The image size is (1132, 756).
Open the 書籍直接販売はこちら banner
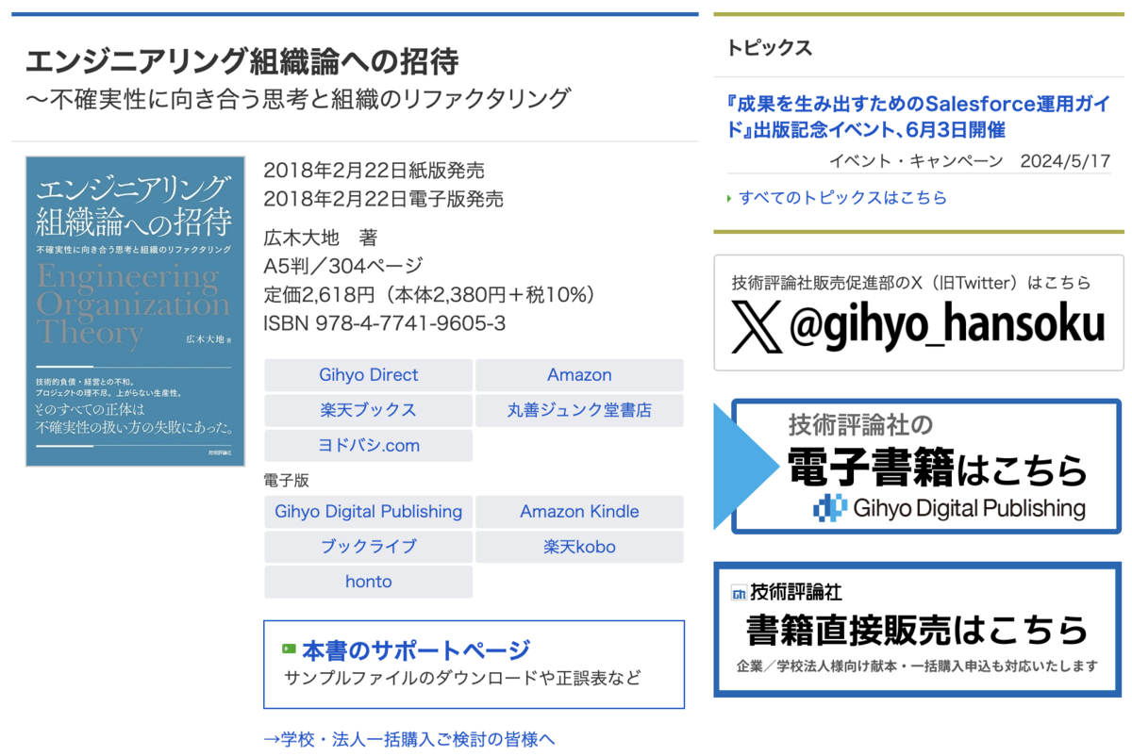[x=918, y=630]
